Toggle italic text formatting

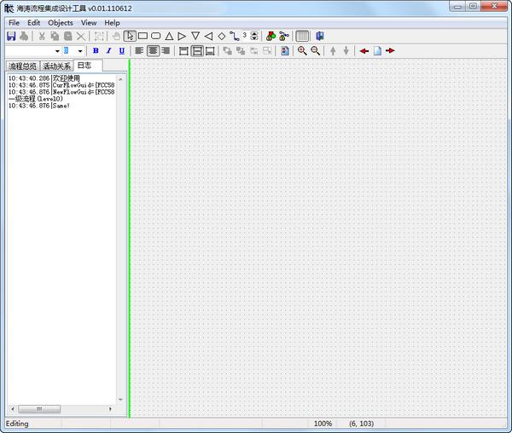[x=108, y=51]
